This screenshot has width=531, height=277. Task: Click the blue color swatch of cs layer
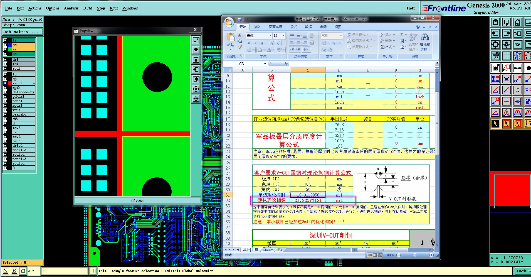10,45
